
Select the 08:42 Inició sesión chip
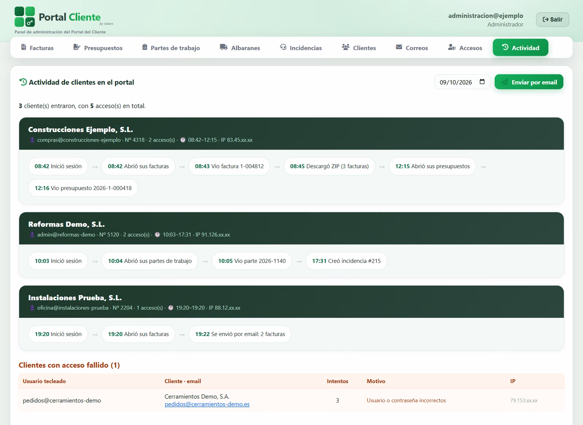(58, 166)
